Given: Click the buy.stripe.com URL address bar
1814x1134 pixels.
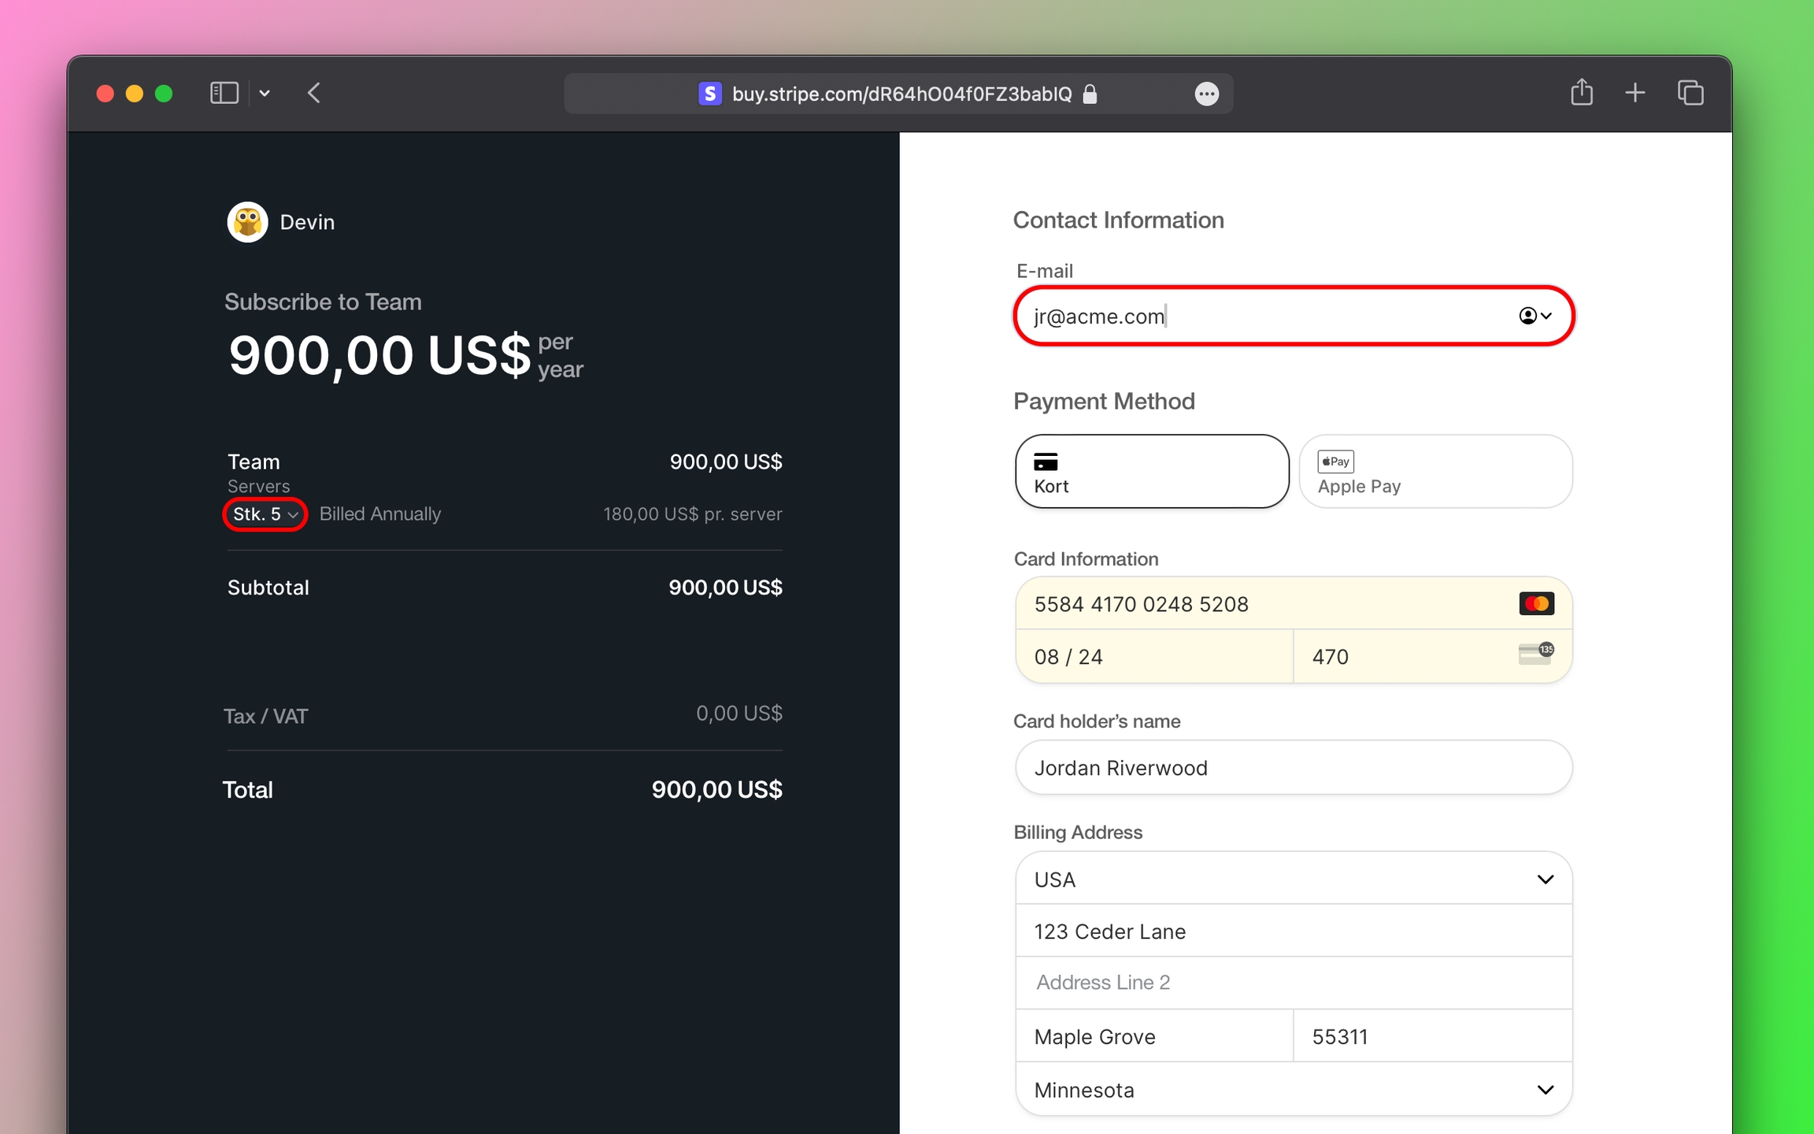Looking at the screenshot, I should point(901,94).
